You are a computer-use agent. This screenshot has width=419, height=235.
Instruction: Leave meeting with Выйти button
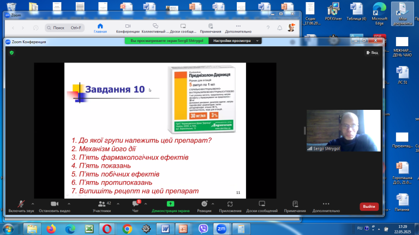(x=369, y=207)
